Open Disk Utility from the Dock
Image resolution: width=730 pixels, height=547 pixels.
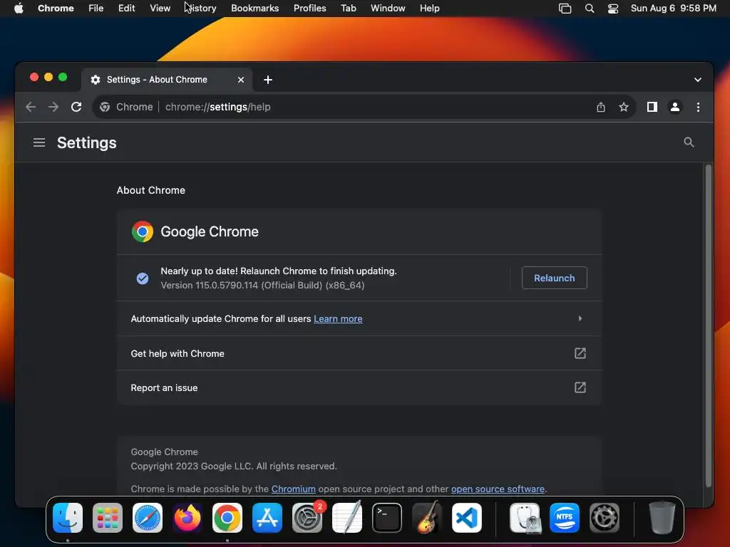pos(525,518)
